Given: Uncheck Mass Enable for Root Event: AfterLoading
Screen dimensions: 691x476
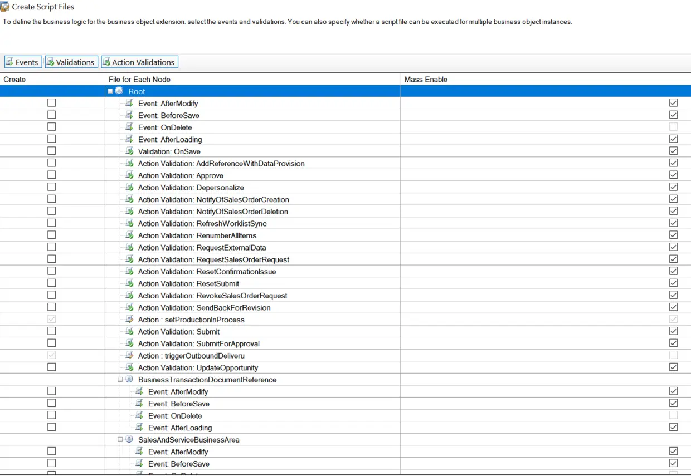Looking at the screenshot, I should coord(673,139).
